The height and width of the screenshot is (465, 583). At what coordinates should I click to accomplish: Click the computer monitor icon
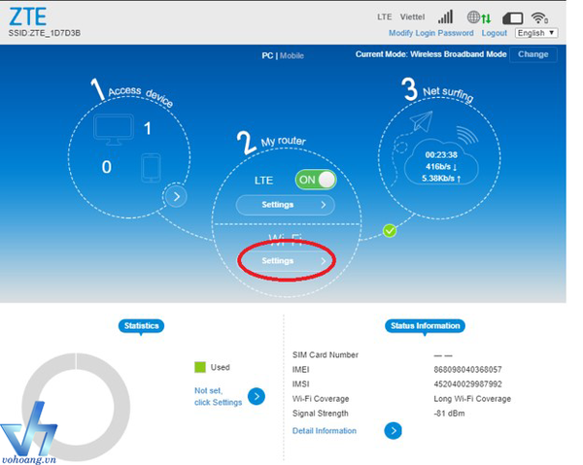[114, 129]
